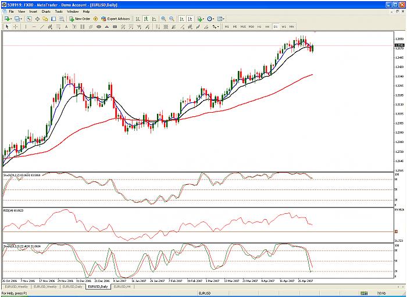The height and width of the screenshot is (297, 407).
Task: Select the arrow cursor tool
Action: [7, 27]
